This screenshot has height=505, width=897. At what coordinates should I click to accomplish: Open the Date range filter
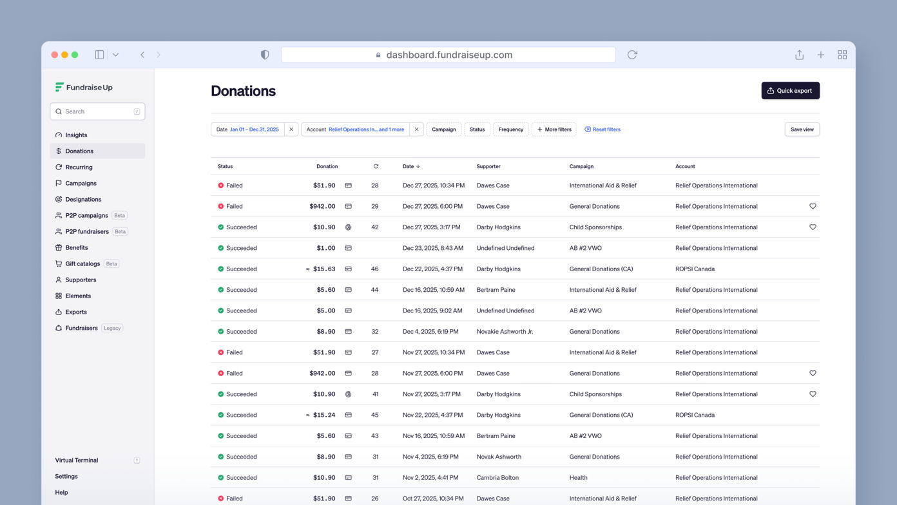[247, 129]
